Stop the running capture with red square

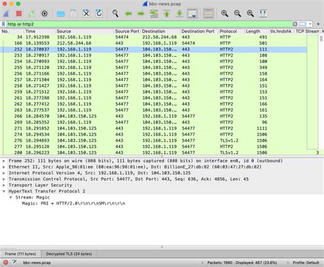(x=19, y=14)
